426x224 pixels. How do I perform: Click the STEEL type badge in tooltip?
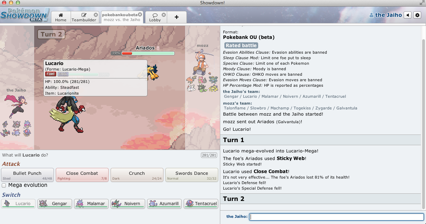(63, 74)
